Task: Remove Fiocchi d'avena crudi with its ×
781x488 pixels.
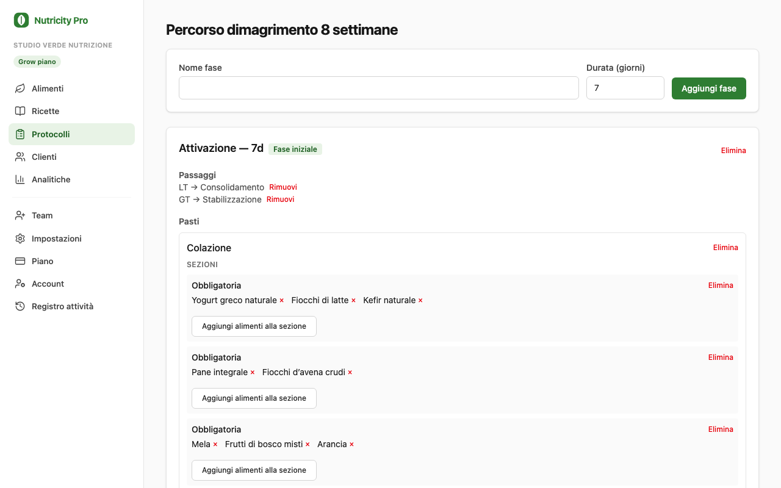Action: [350, 373]
